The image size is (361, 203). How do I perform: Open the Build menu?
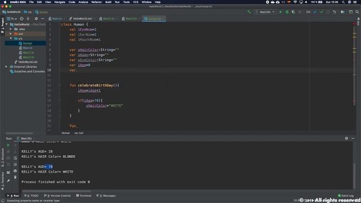click(108, 2)
